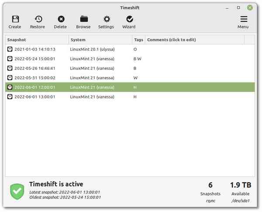Viewport: 262px width, 212px height.
Task: Open Browse folder icon
Action: [84, 19]
